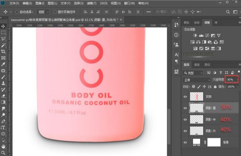241x156 pixels.
Task: Click the 填充 100% field
Action: pos(231,87)
